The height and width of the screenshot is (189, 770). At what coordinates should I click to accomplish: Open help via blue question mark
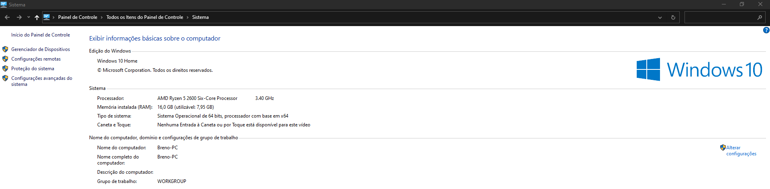coord(766,30)
